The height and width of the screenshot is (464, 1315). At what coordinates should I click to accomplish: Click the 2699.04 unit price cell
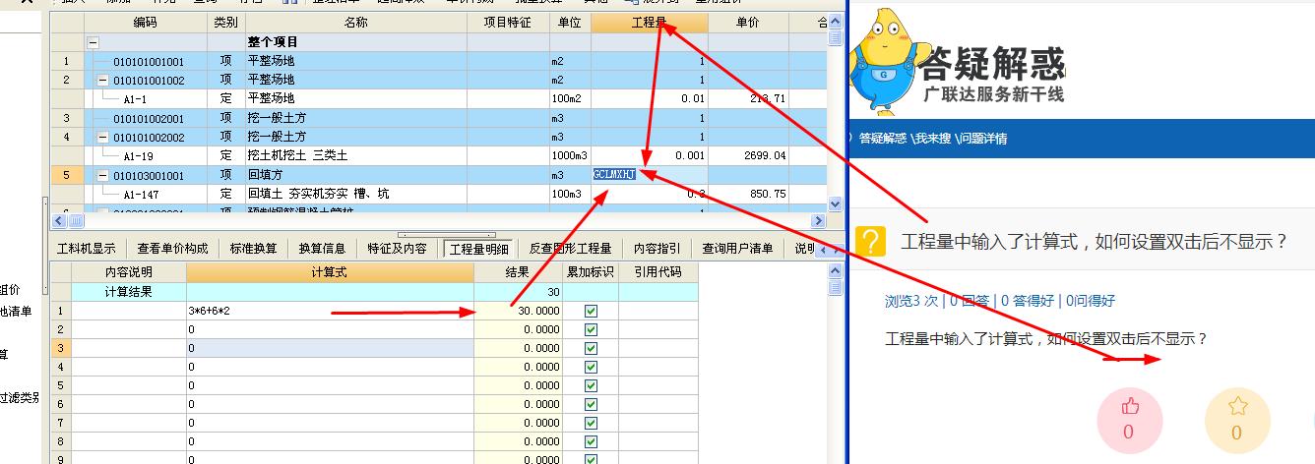coord(748,155)
